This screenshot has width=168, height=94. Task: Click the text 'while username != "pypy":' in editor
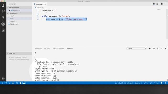pos(56,16)
